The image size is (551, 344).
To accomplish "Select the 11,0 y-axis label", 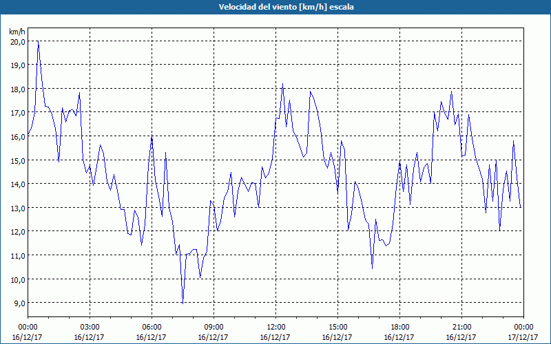I will 18,256.
